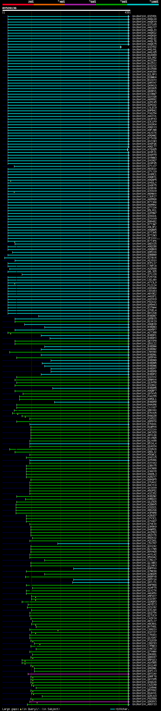161x711 pixels.
Task: Select label UniRef100_C3UP27
Action: 144,197
